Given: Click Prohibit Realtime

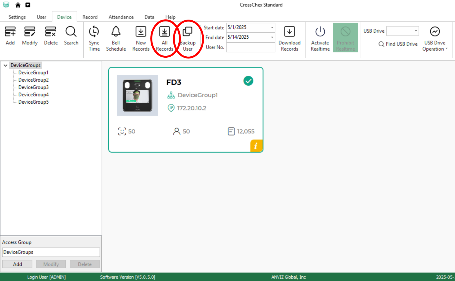Looking at the screenshot, I should click(346, 38).
